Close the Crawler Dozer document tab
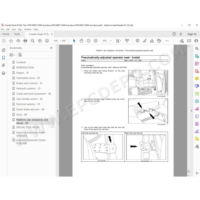The height and width of the screenshot is (200, 200). pyautogui.click(x=52, y=34)
